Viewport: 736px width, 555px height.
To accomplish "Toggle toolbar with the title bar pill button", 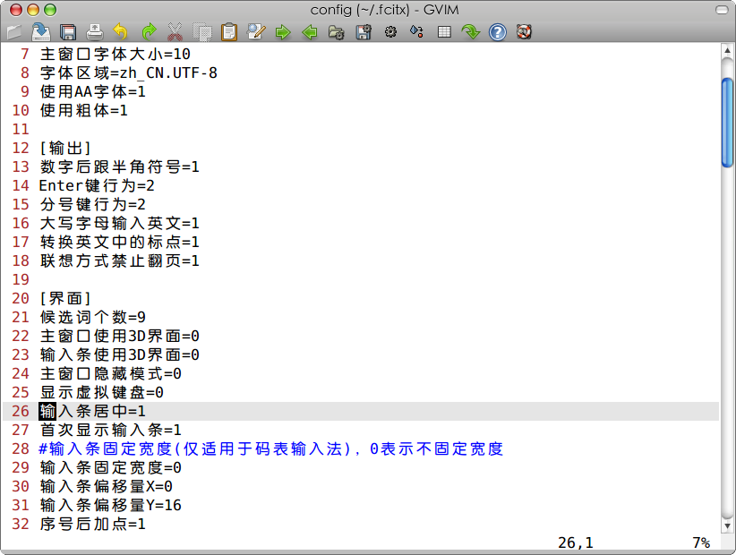I will (x=722, y=9).
